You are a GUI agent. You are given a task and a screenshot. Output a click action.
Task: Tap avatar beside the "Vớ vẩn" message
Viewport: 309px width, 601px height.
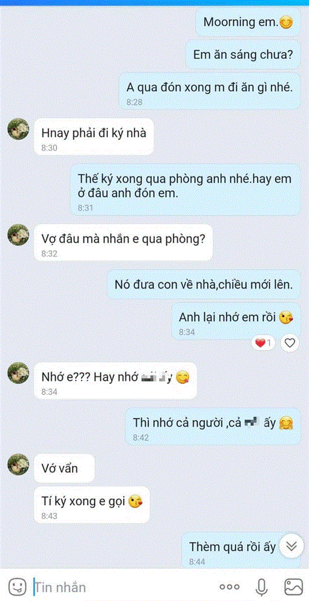click(19, 465)
